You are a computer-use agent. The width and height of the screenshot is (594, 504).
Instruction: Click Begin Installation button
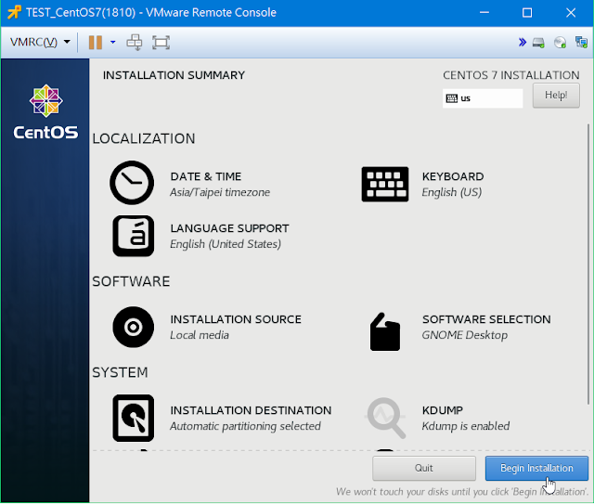[x=536, y=468]
